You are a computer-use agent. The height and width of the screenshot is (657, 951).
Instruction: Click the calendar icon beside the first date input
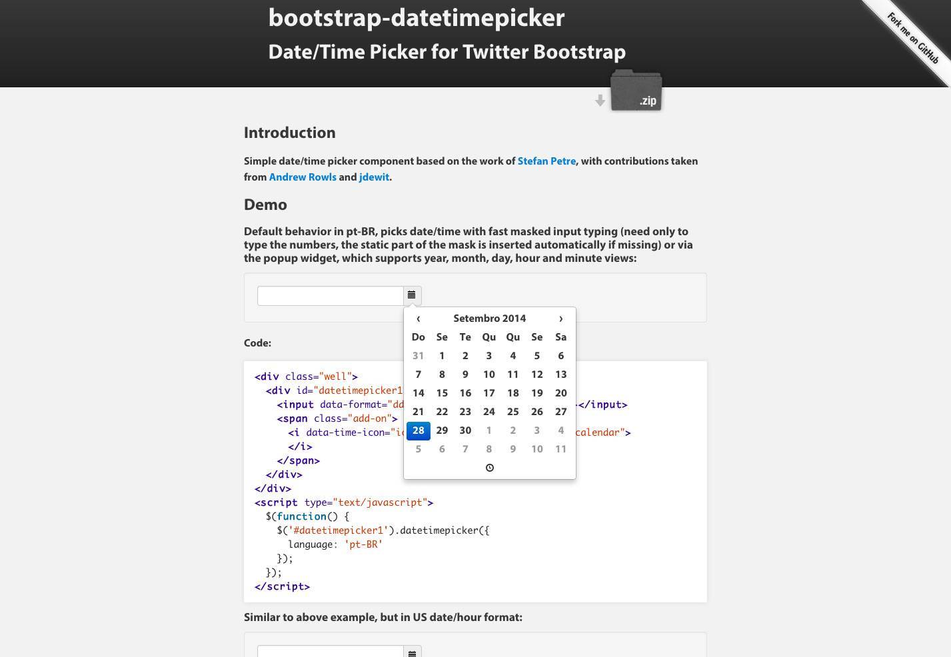click(x=412, y=295)
